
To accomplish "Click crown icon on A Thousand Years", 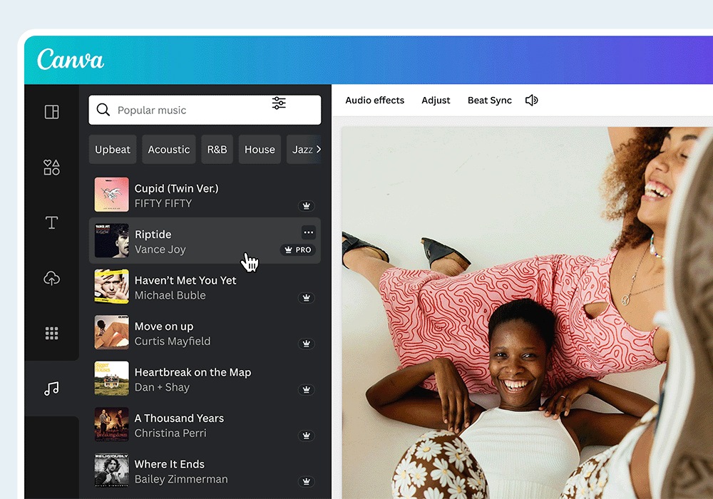I will (x=307, y=436).
